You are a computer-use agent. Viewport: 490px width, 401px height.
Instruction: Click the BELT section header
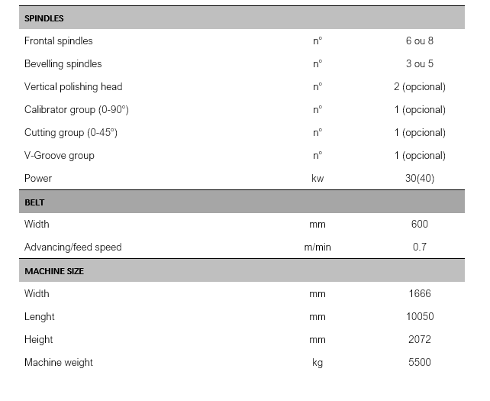click(x=35, y=202)
